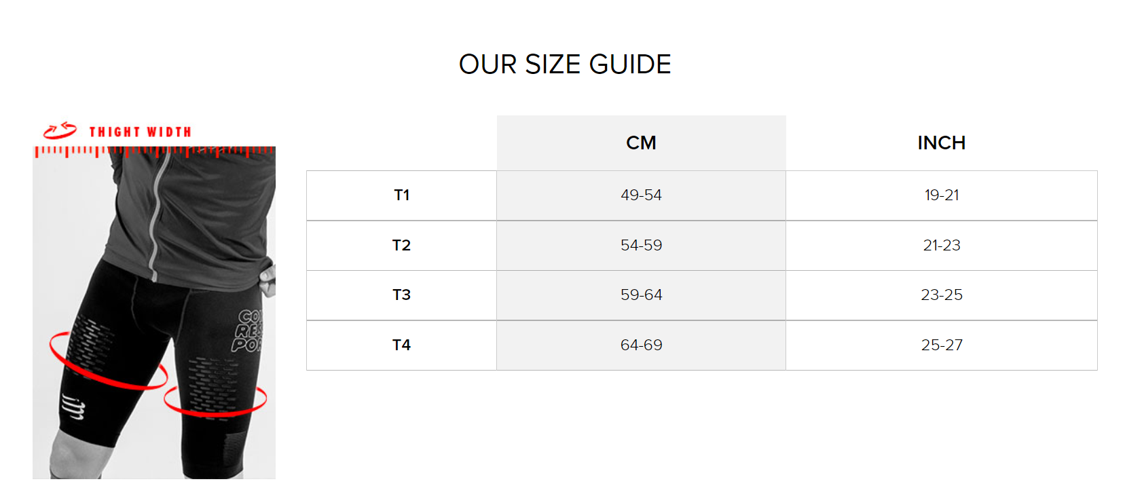The image size is (1144, 488).
Task: Click the 59-64 centimeter cell
Action: click(641, 295)
